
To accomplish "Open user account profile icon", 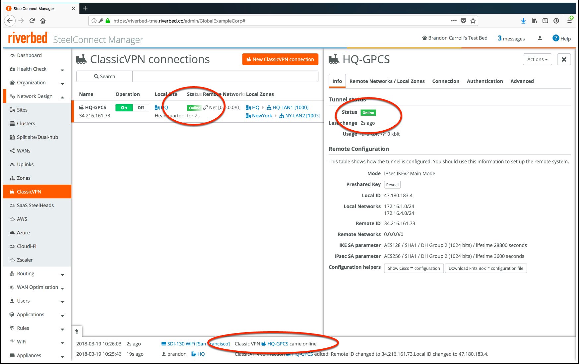I will (x=540, y=38).
